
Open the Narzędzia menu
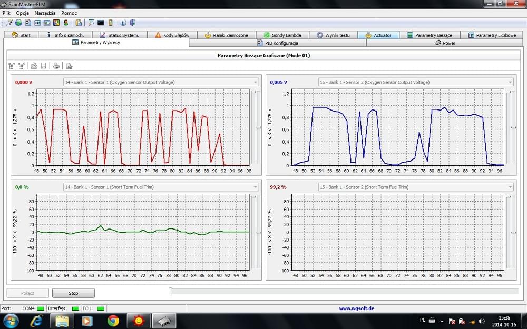click(45, 13)
